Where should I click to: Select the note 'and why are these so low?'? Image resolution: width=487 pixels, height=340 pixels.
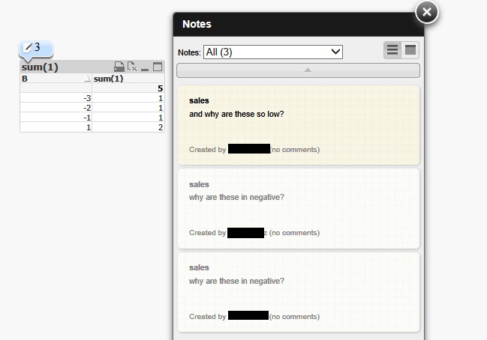coord(299,125)
